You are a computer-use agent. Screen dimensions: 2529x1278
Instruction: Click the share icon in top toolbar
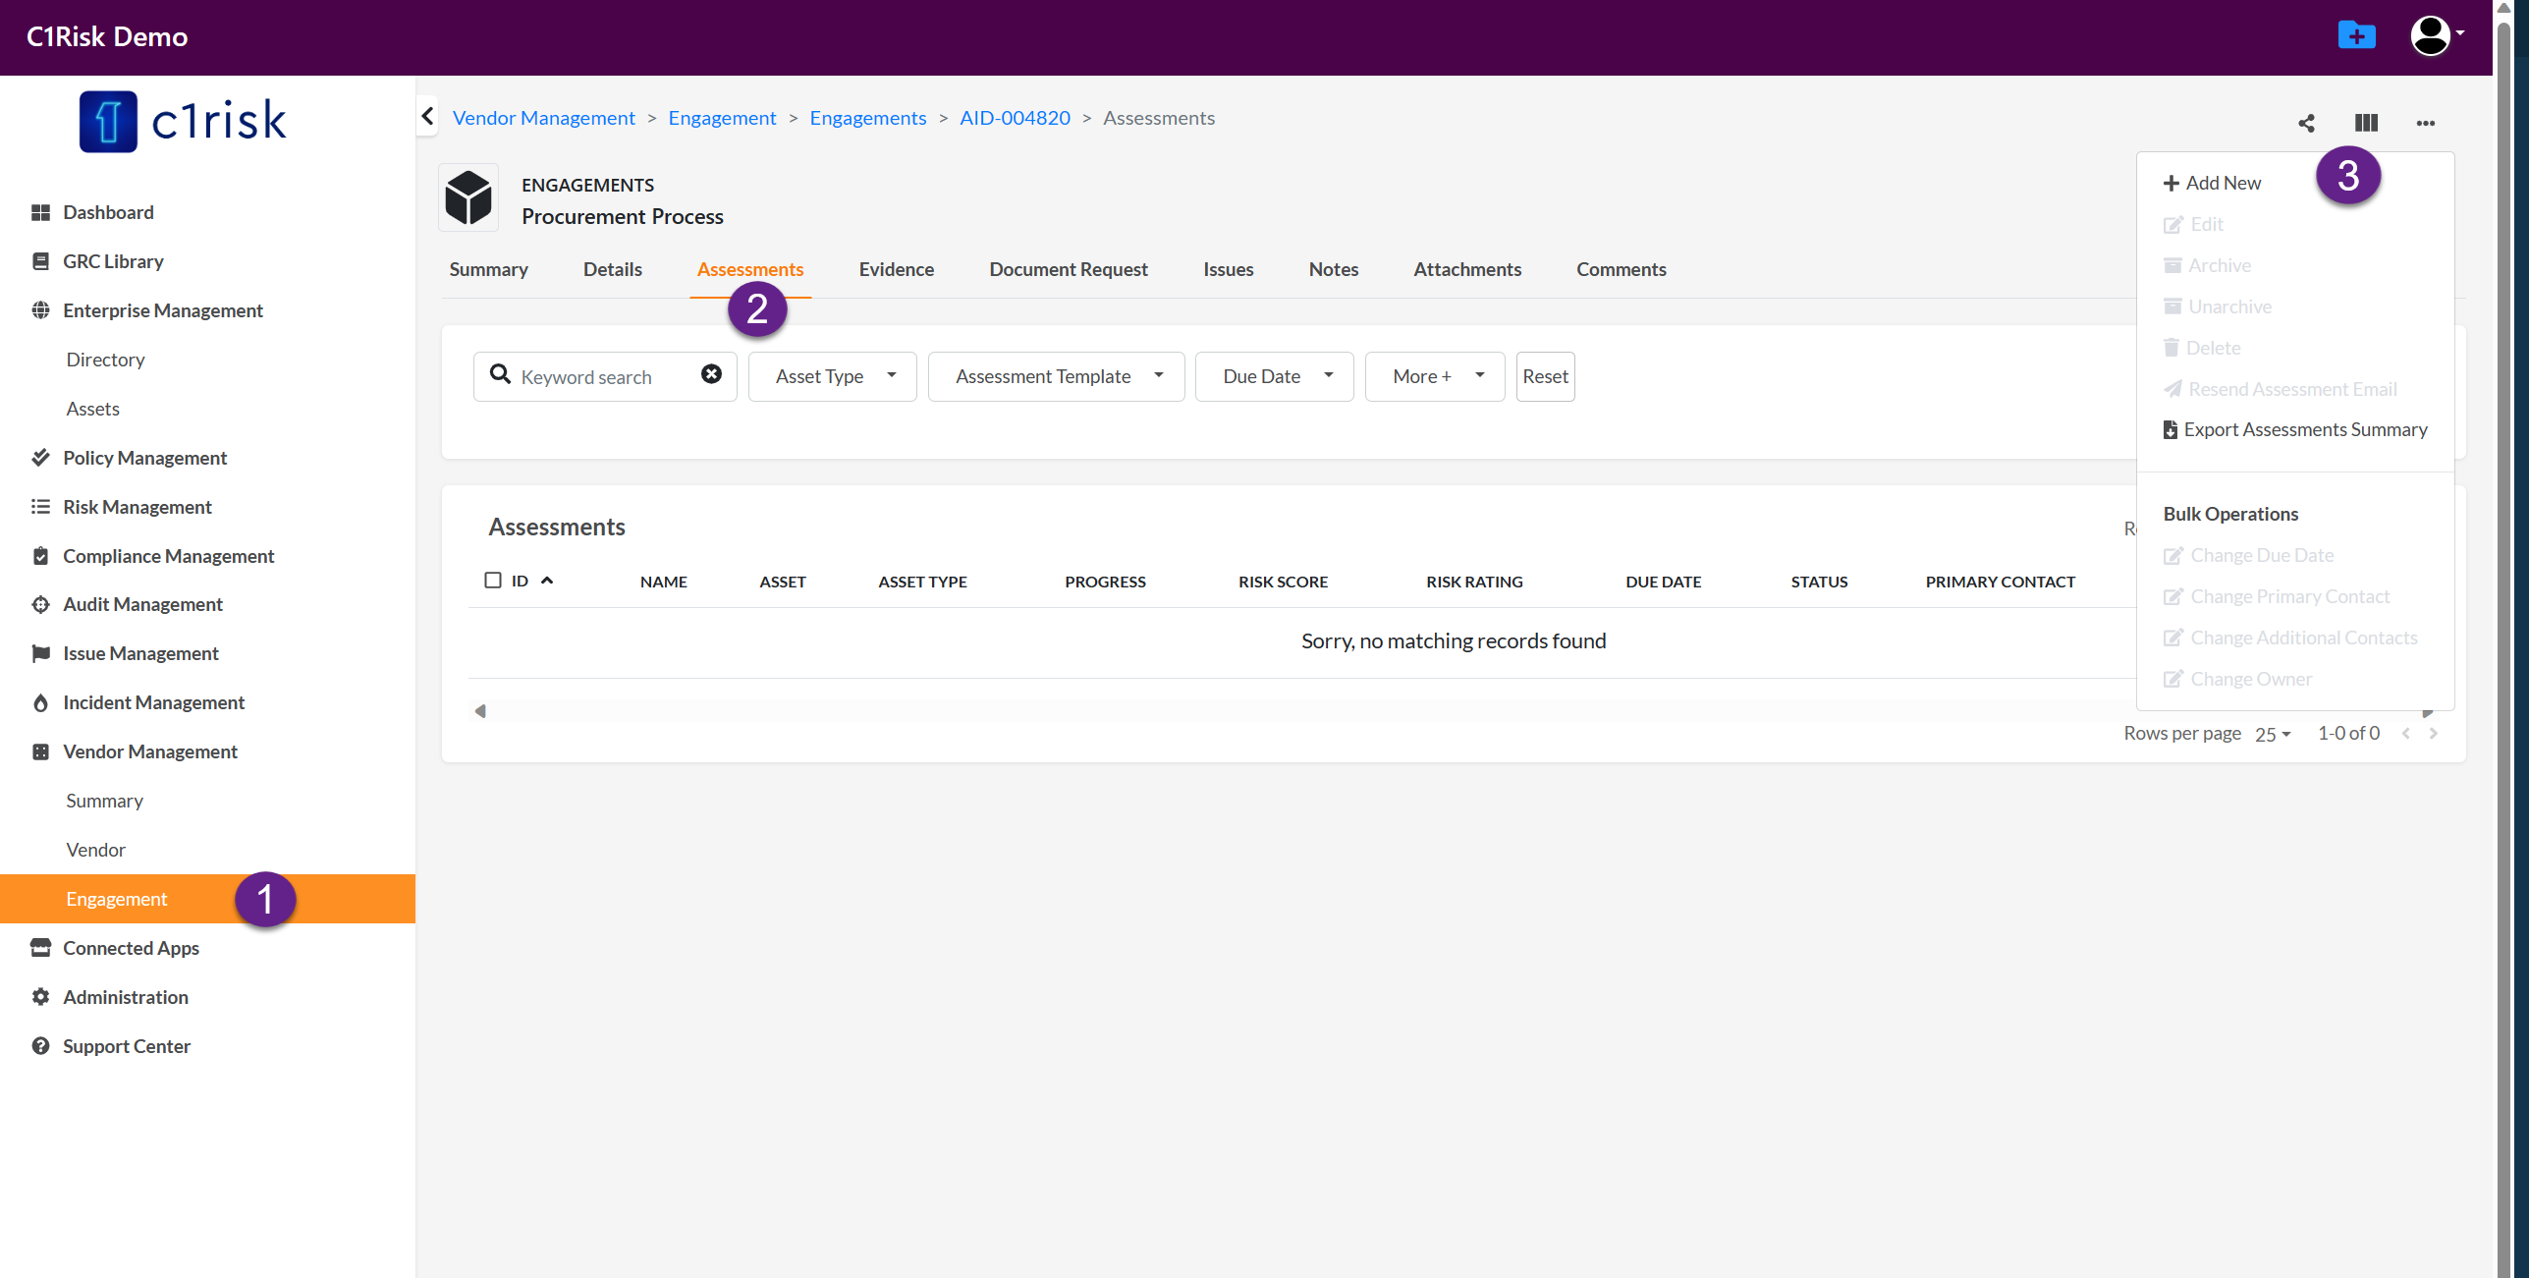[x=2306, y=123]
